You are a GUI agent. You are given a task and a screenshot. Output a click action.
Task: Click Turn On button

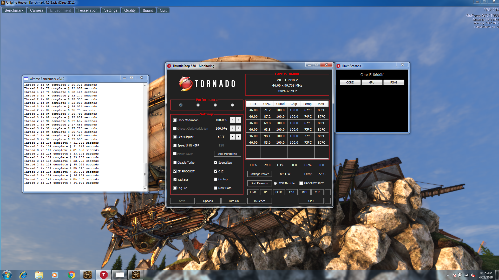pos(234,201)
